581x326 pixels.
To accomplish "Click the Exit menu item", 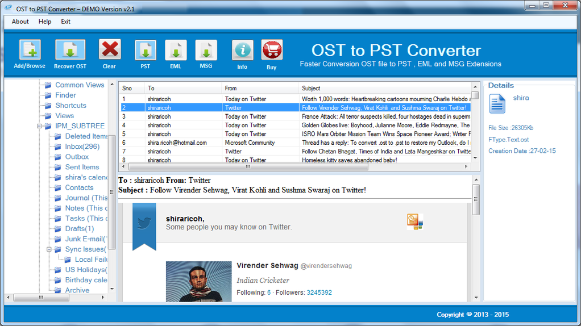I will click(65, 22).
